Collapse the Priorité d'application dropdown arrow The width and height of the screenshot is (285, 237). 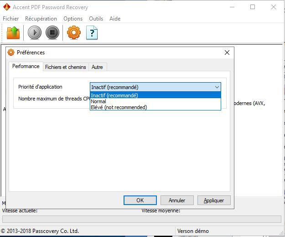(x=217, y=87)
